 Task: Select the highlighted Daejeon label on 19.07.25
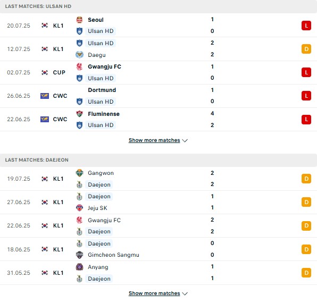(99, 184)
